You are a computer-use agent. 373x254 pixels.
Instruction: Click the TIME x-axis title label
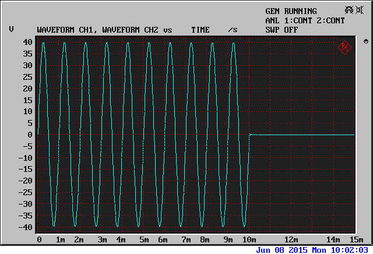(200, 30)
